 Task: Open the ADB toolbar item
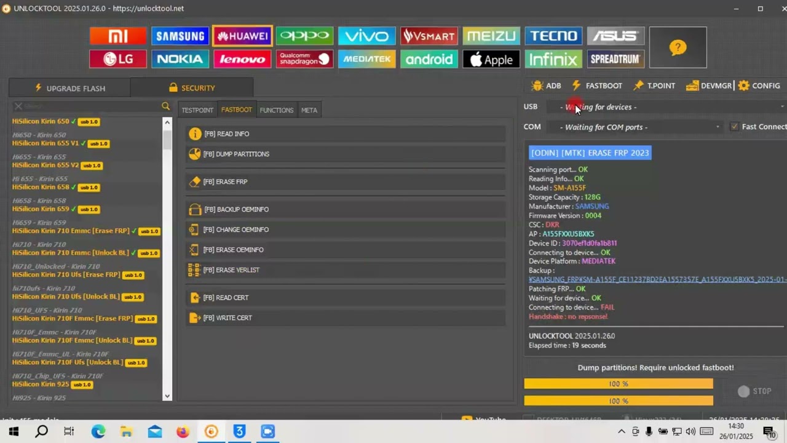pyautogui.click(x=547, y=86)
